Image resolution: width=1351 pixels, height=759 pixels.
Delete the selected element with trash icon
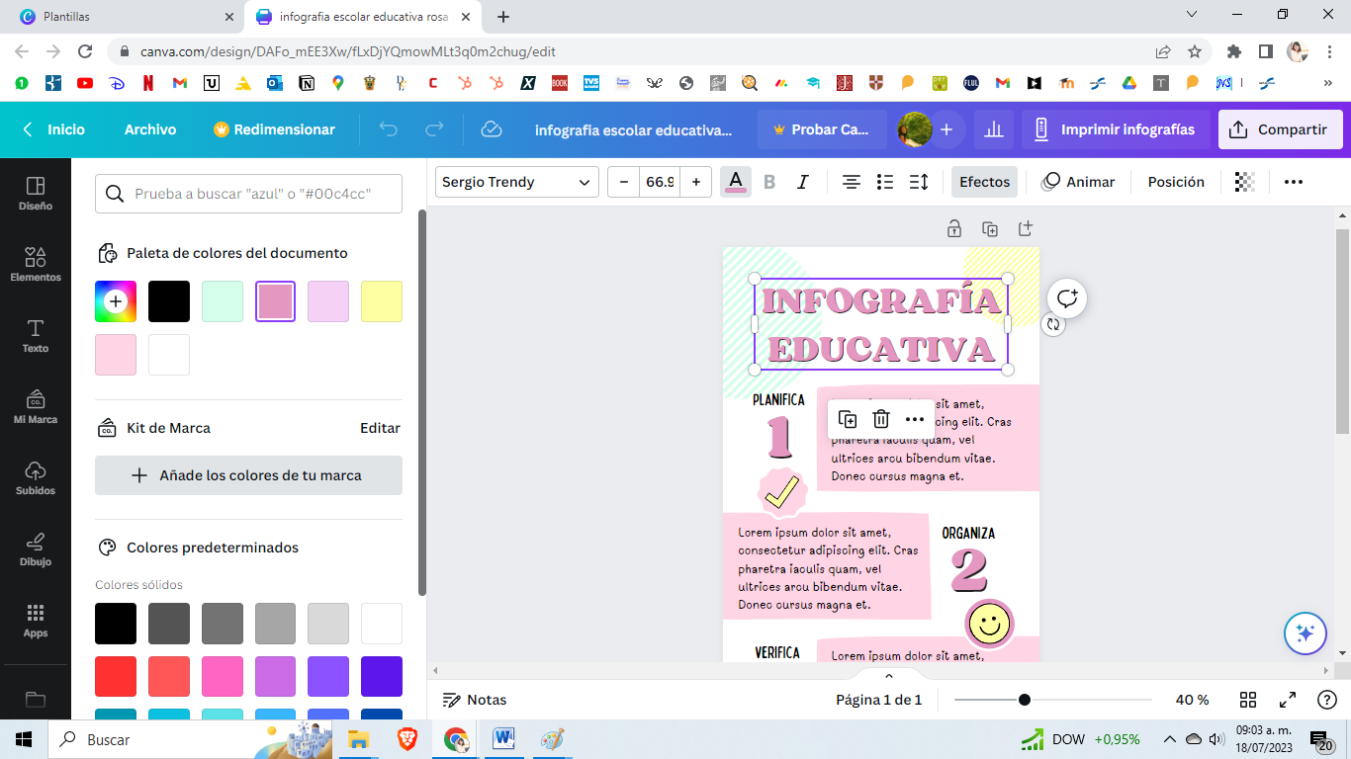(x=881, y=419)
